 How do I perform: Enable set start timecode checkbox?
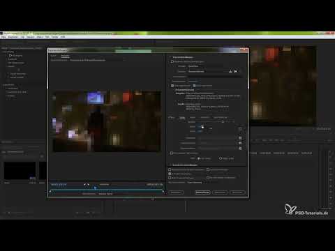[170, 178]
